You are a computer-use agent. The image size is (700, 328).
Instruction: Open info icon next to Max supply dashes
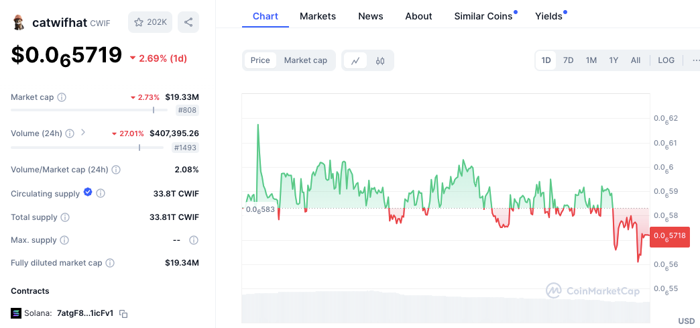pyautogui.click(x=193, y=240)
